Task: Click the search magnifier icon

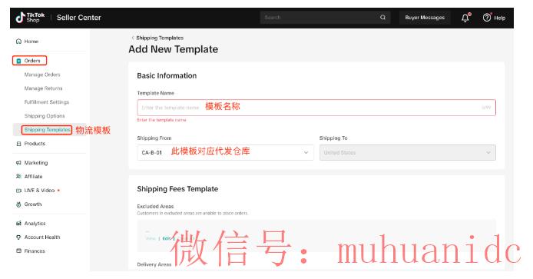Action: [382, 18]
